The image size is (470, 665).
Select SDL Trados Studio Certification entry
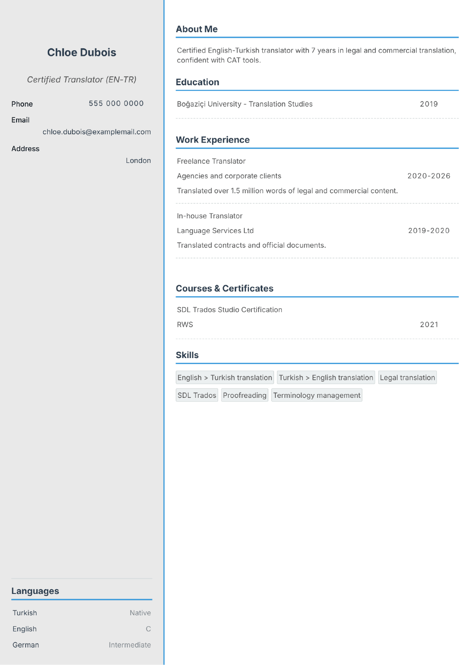coord(230,310)
